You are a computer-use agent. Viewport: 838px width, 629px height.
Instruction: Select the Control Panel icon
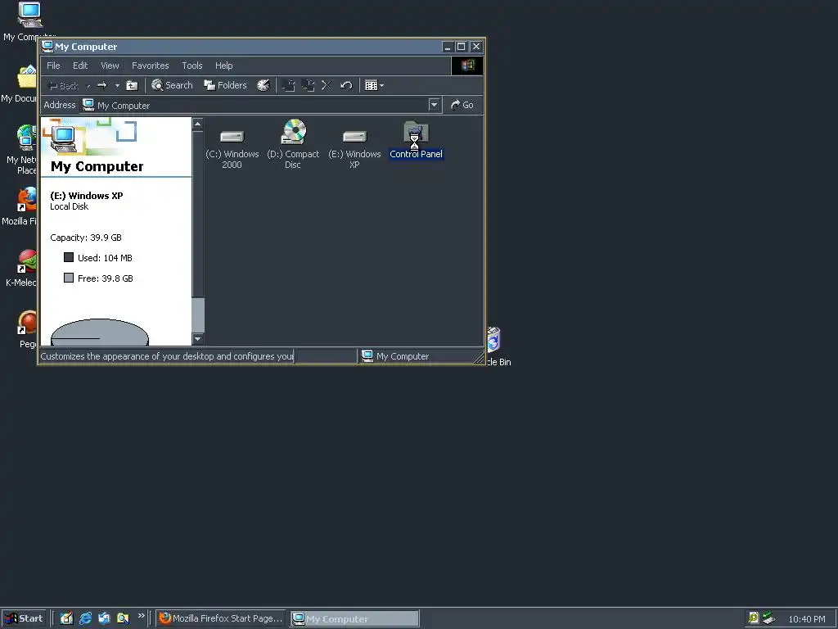click(416, 140)
